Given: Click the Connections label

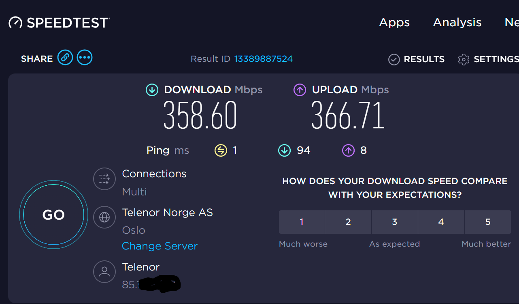Looking at the screenshot, I should coord(154,174).
